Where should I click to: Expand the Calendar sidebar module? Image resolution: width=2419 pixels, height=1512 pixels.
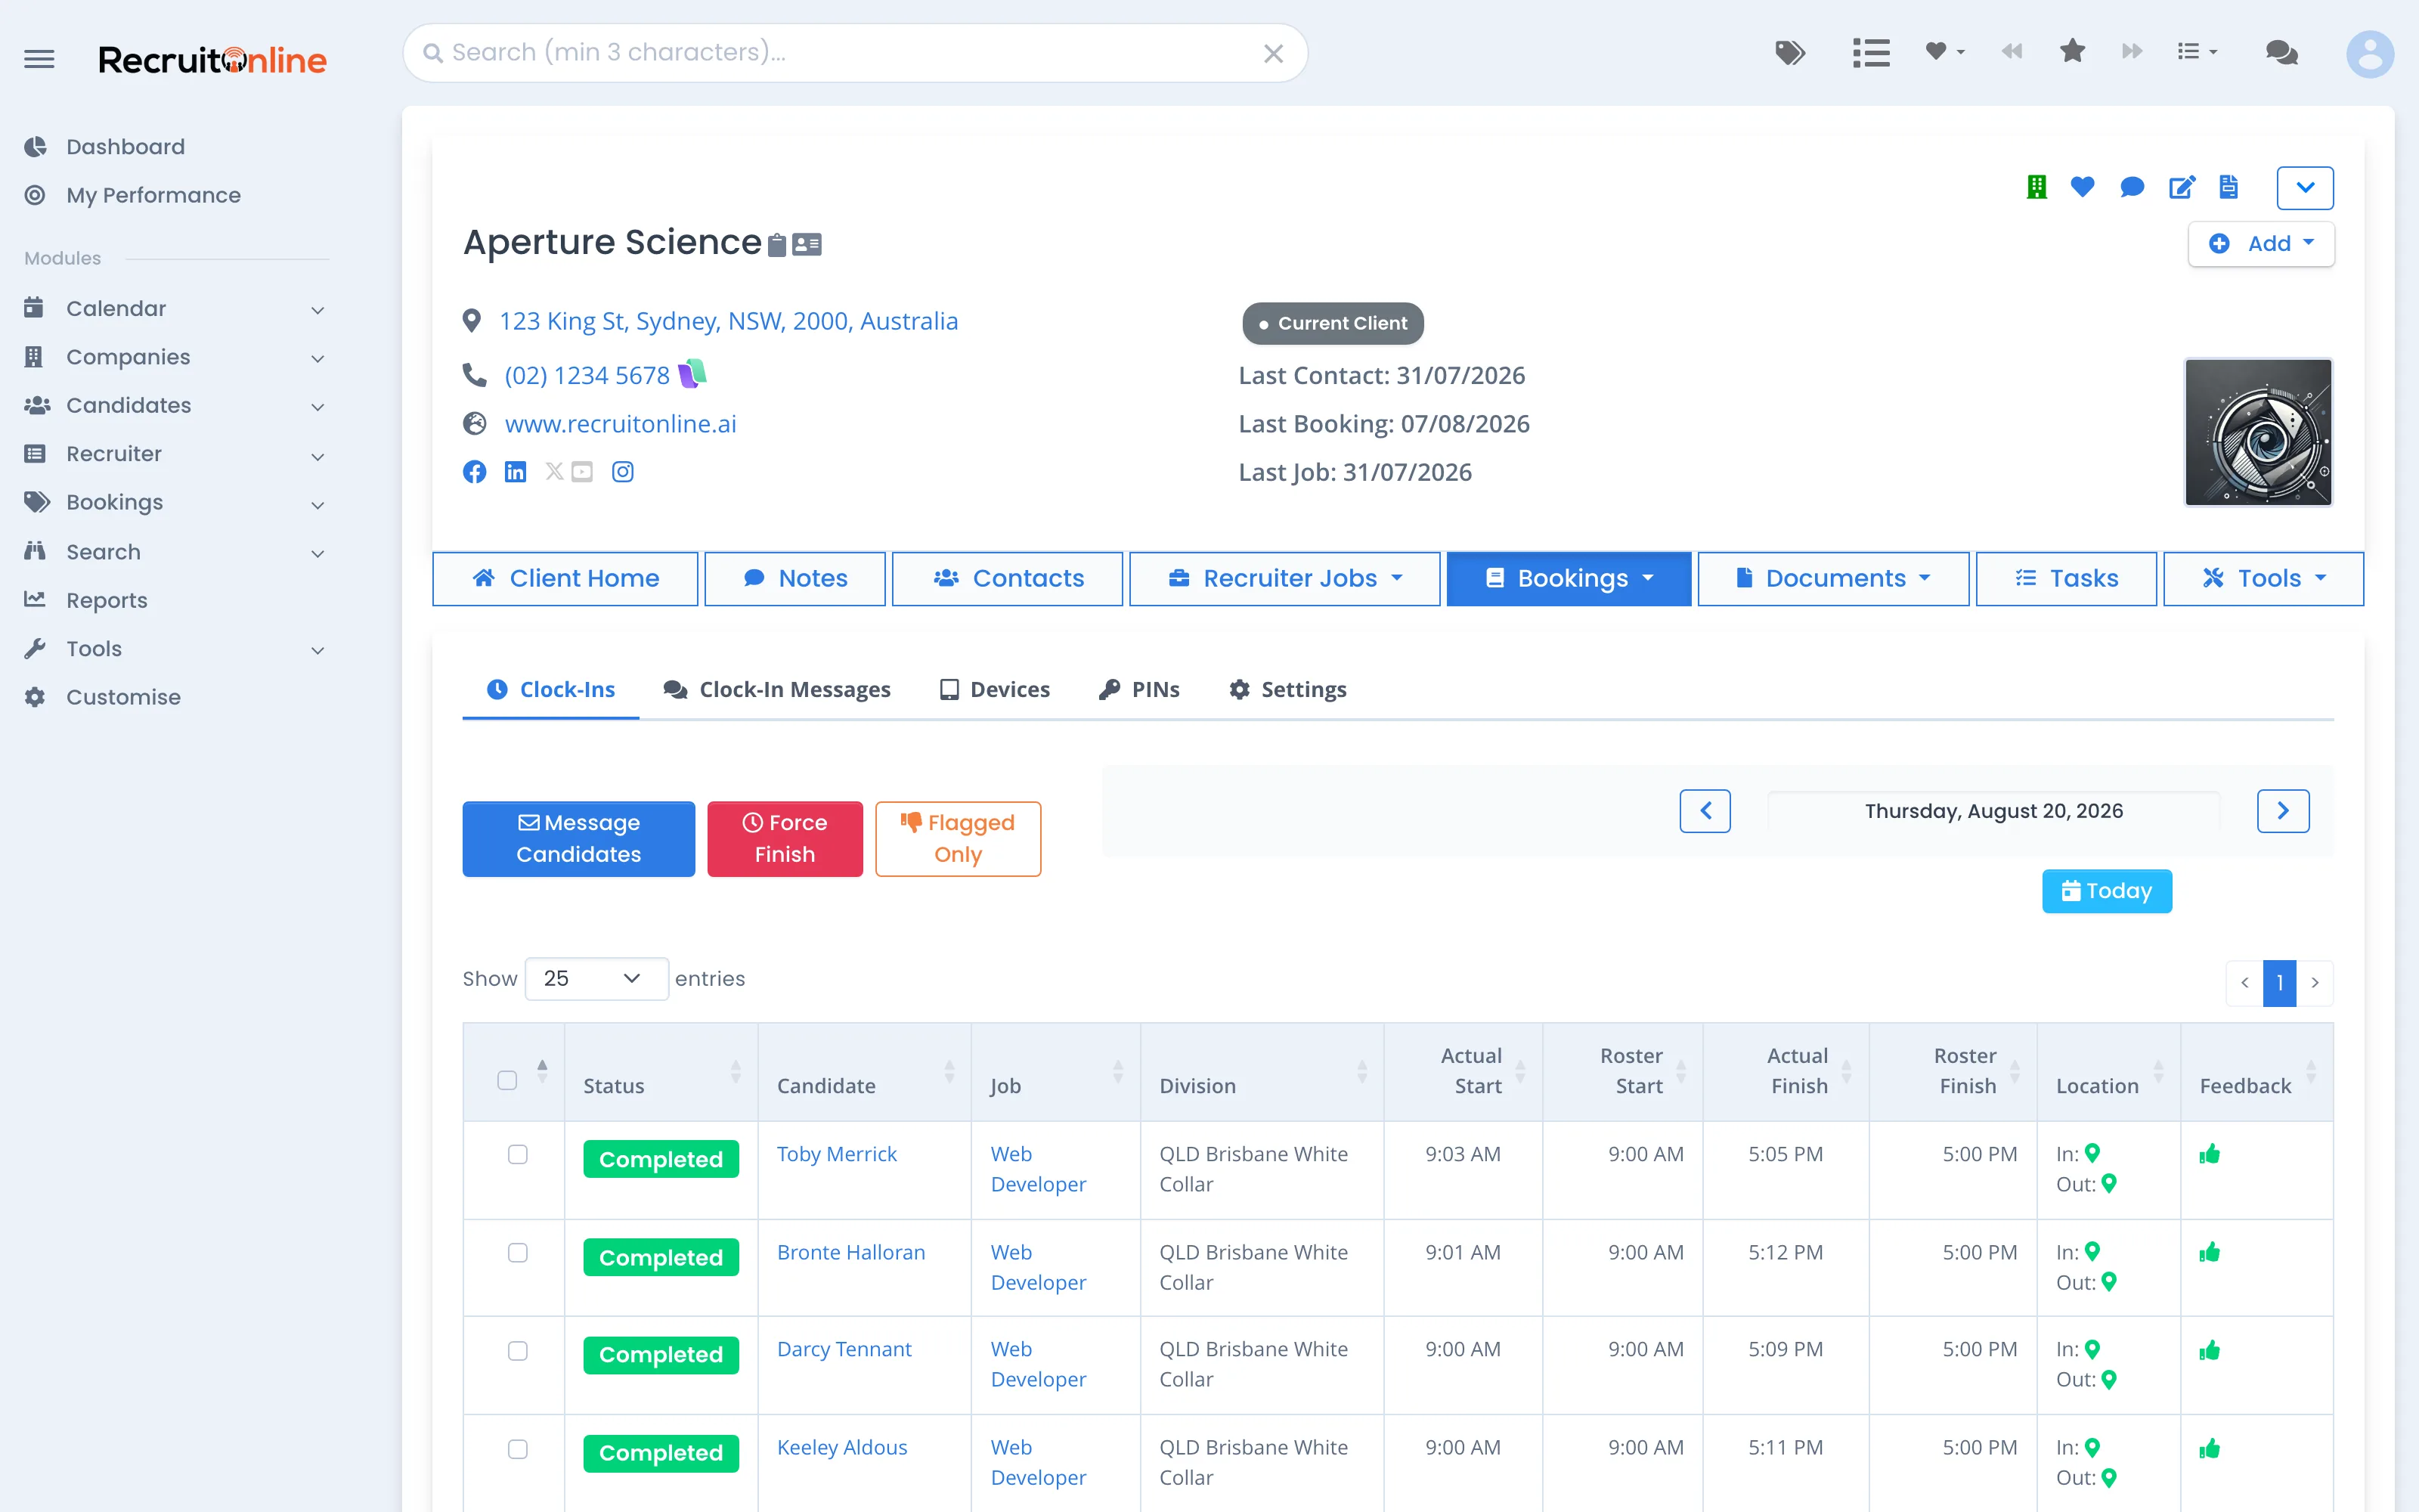tap(176, 309)
